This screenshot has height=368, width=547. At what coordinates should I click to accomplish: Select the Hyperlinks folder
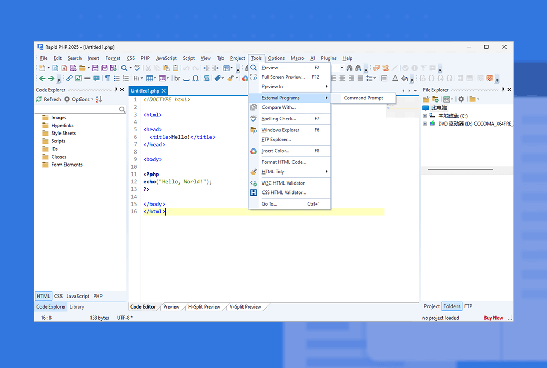(x=62, y=126)
